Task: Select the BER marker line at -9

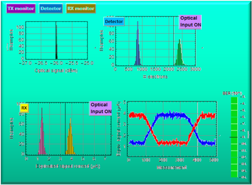Action: pyautogui.click(x=234, y=137)
